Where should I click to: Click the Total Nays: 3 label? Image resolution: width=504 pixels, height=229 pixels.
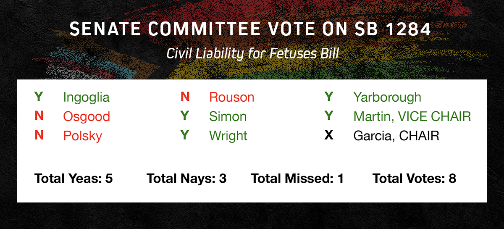(186, 179)
